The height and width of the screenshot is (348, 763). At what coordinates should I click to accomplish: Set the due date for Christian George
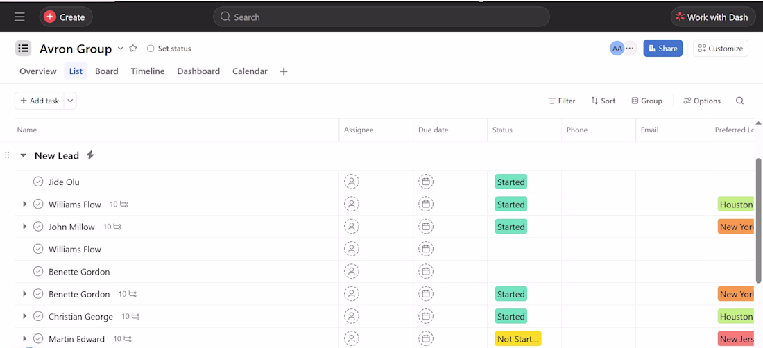tap(426, 316)
